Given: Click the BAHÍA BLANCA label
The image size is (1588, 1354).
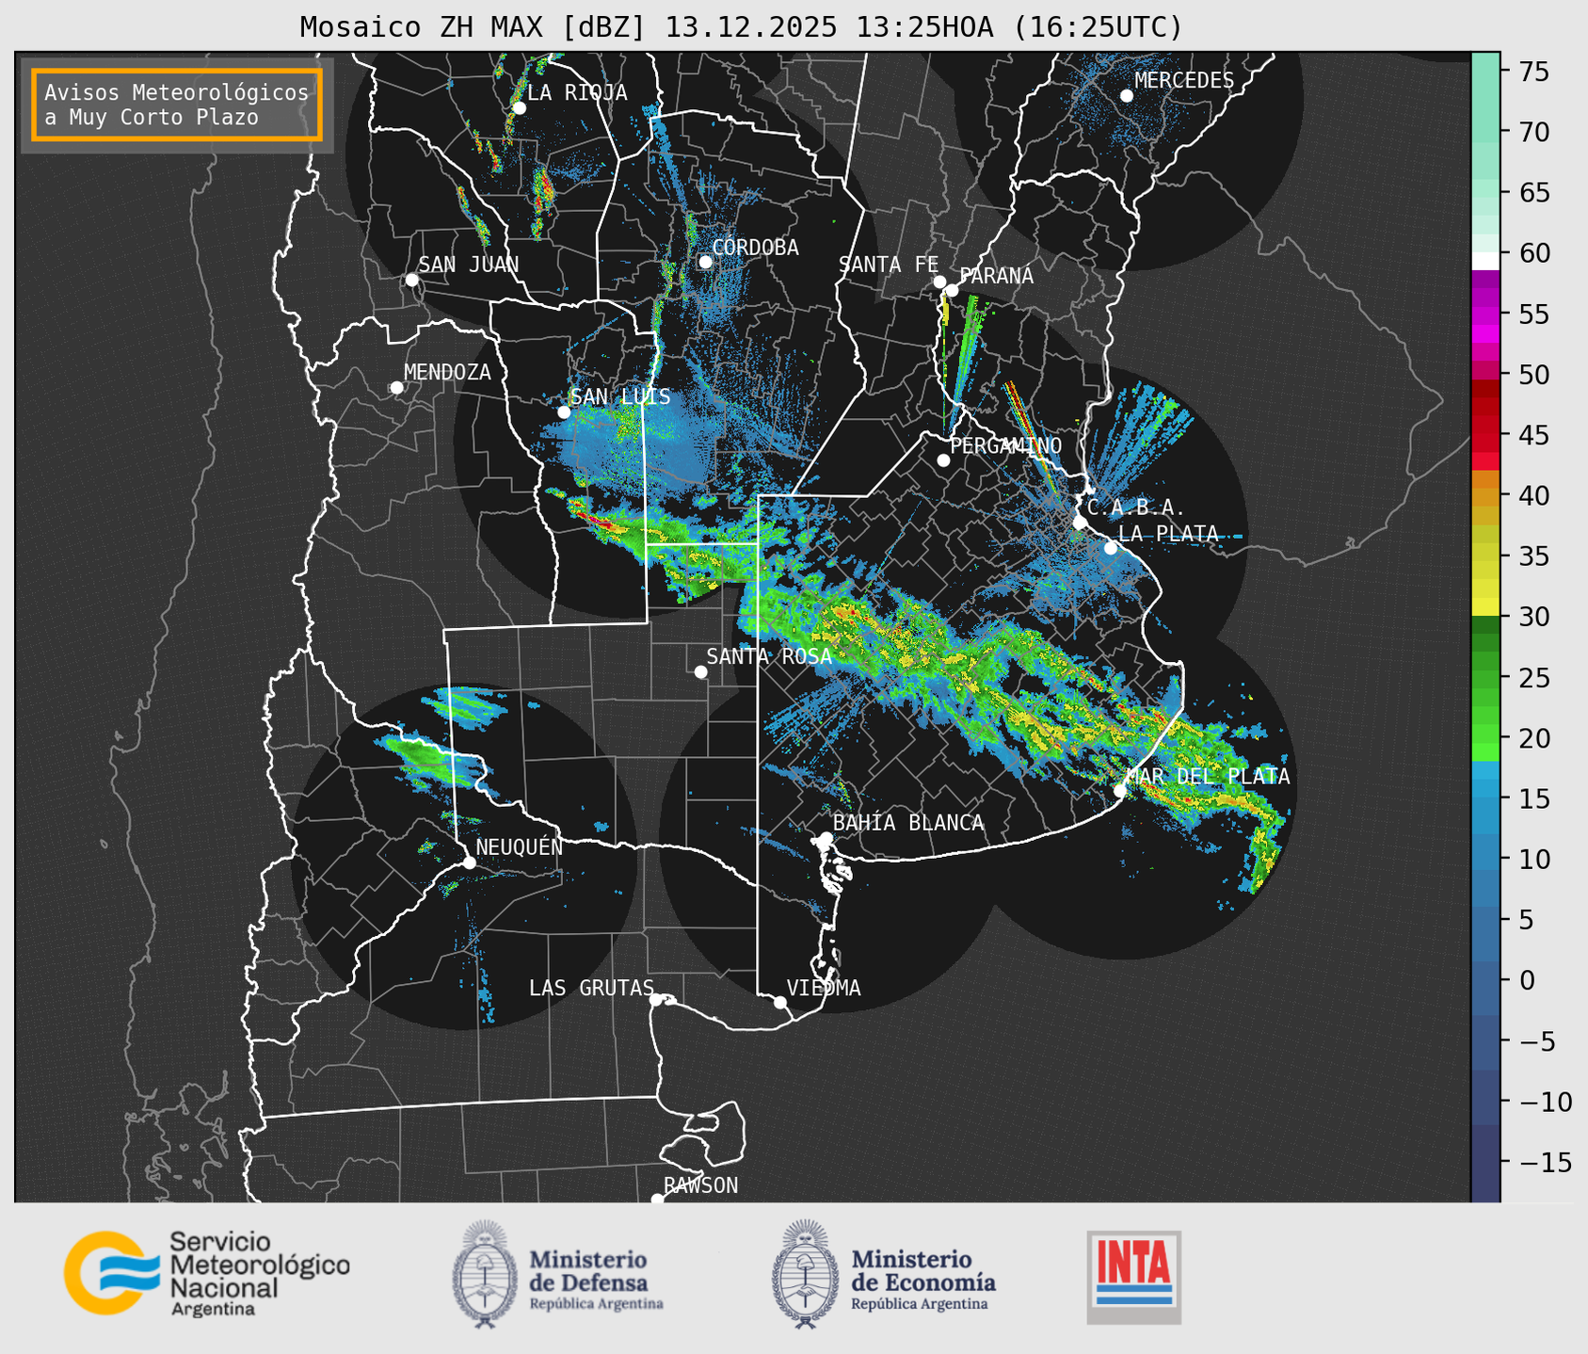Looking at the screenshot, I should tap(908, 823).
